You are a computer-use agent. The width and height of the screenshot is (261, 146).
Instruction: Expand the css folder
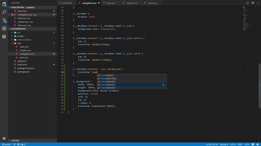pos(19,32)
